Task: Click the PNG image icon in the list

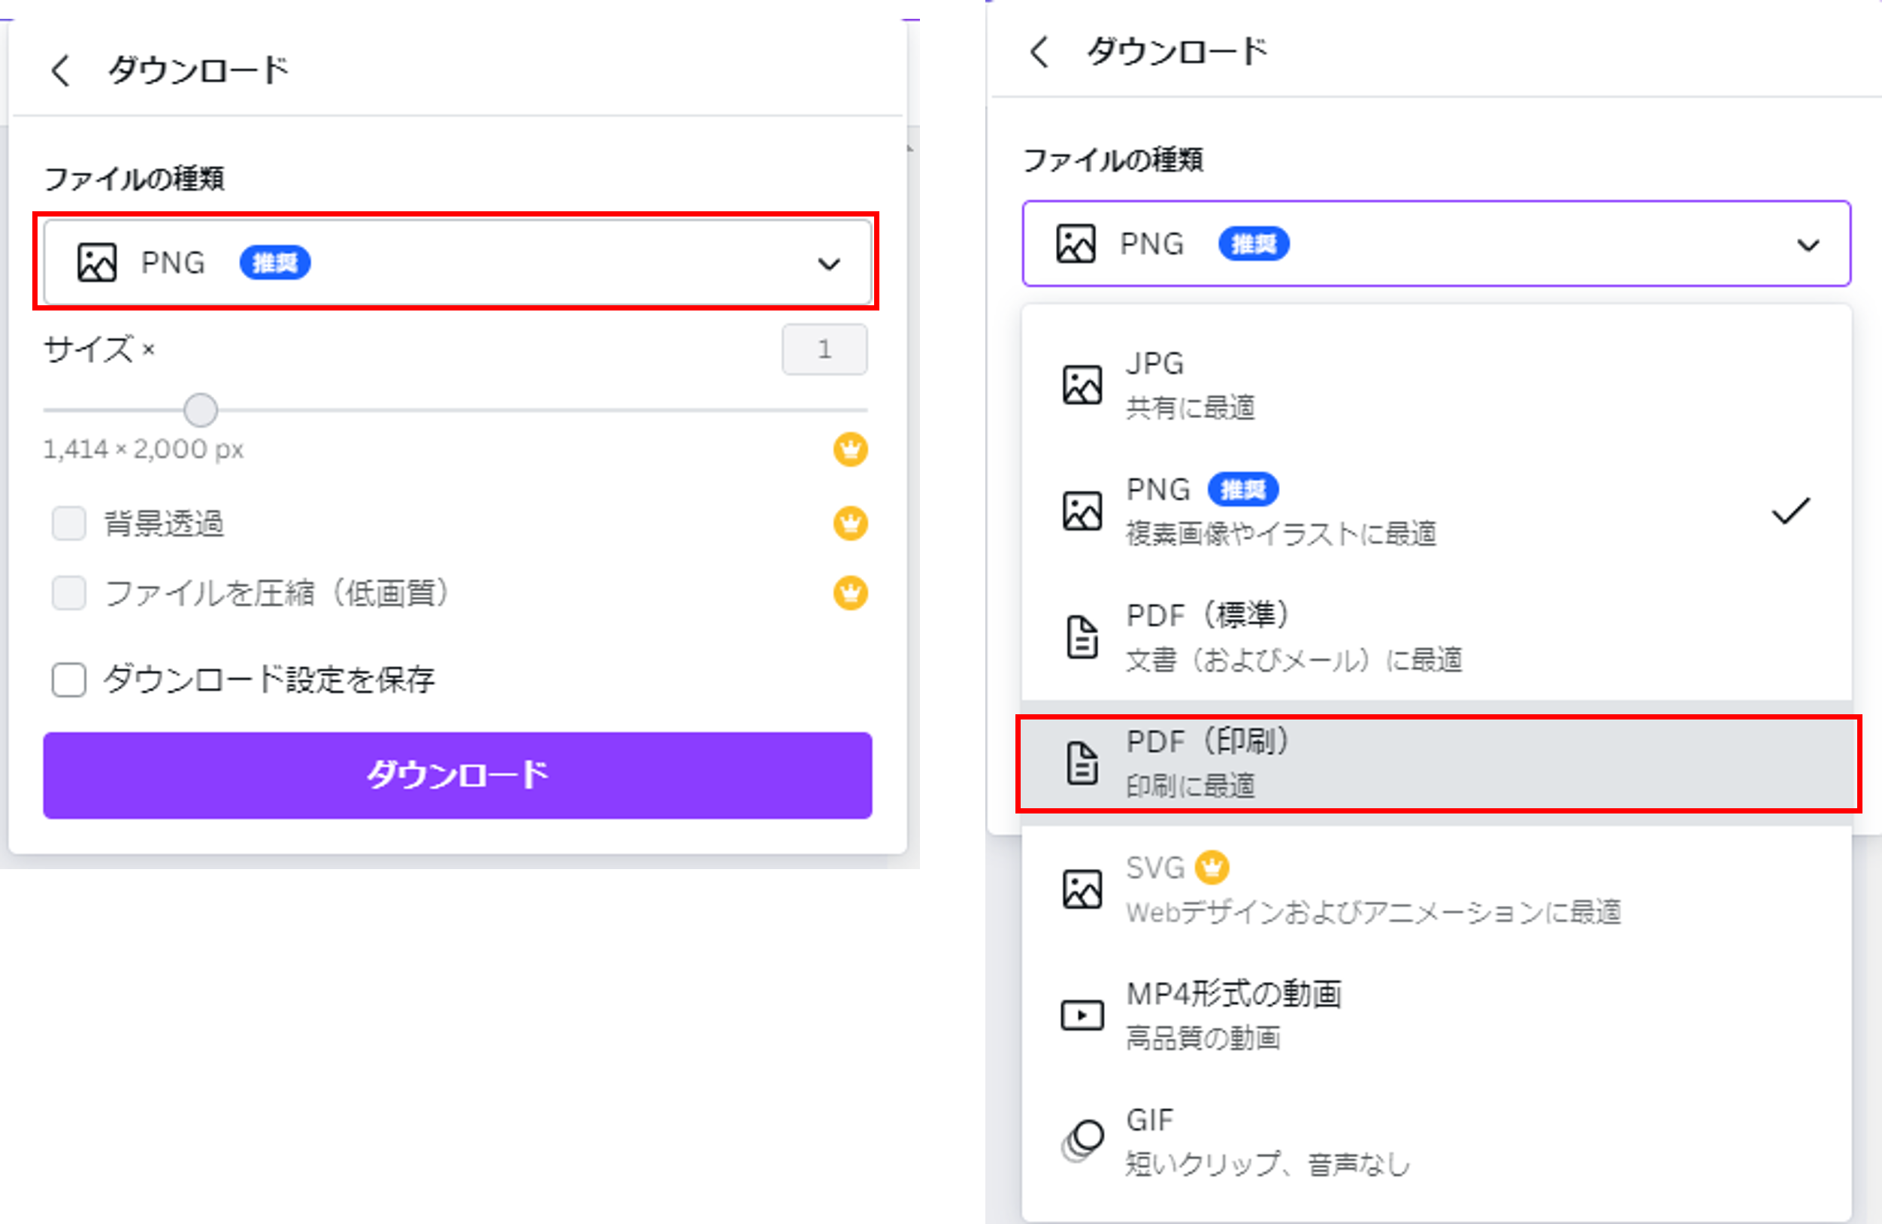Action: tap(1082, 511)
